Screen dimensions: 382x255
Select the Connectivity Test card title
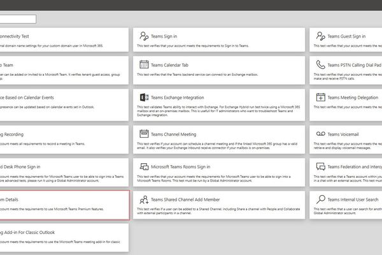coord(15,36)
